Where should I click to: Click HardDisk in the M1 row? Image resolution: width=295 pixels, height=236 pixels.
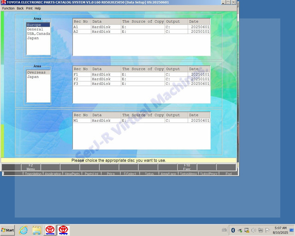pos(101,120)
